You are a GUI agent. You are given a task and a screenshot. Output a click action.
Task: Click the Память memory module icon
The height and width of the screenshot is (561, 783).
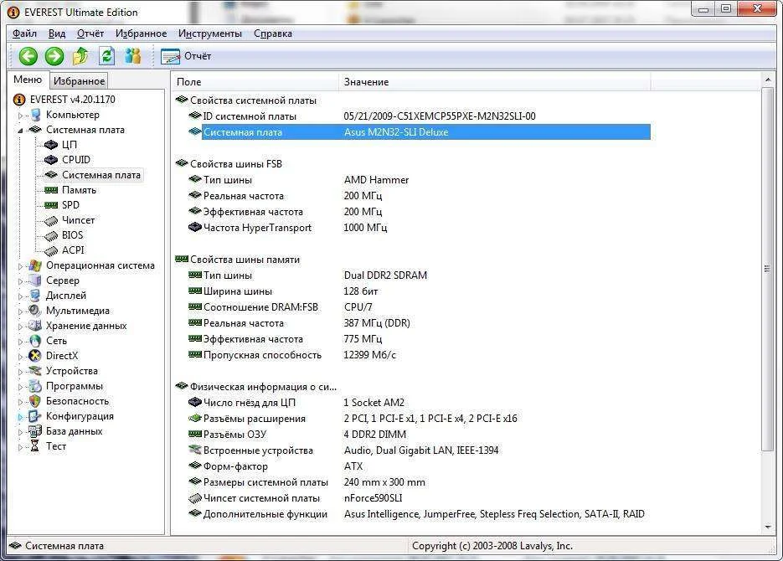[51, 190]
